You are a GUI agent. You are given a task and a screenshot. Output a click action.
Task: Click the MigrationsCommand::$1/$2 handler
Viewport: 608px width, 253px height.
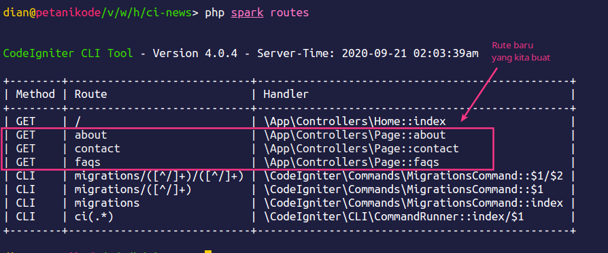(x=413, y=176)
